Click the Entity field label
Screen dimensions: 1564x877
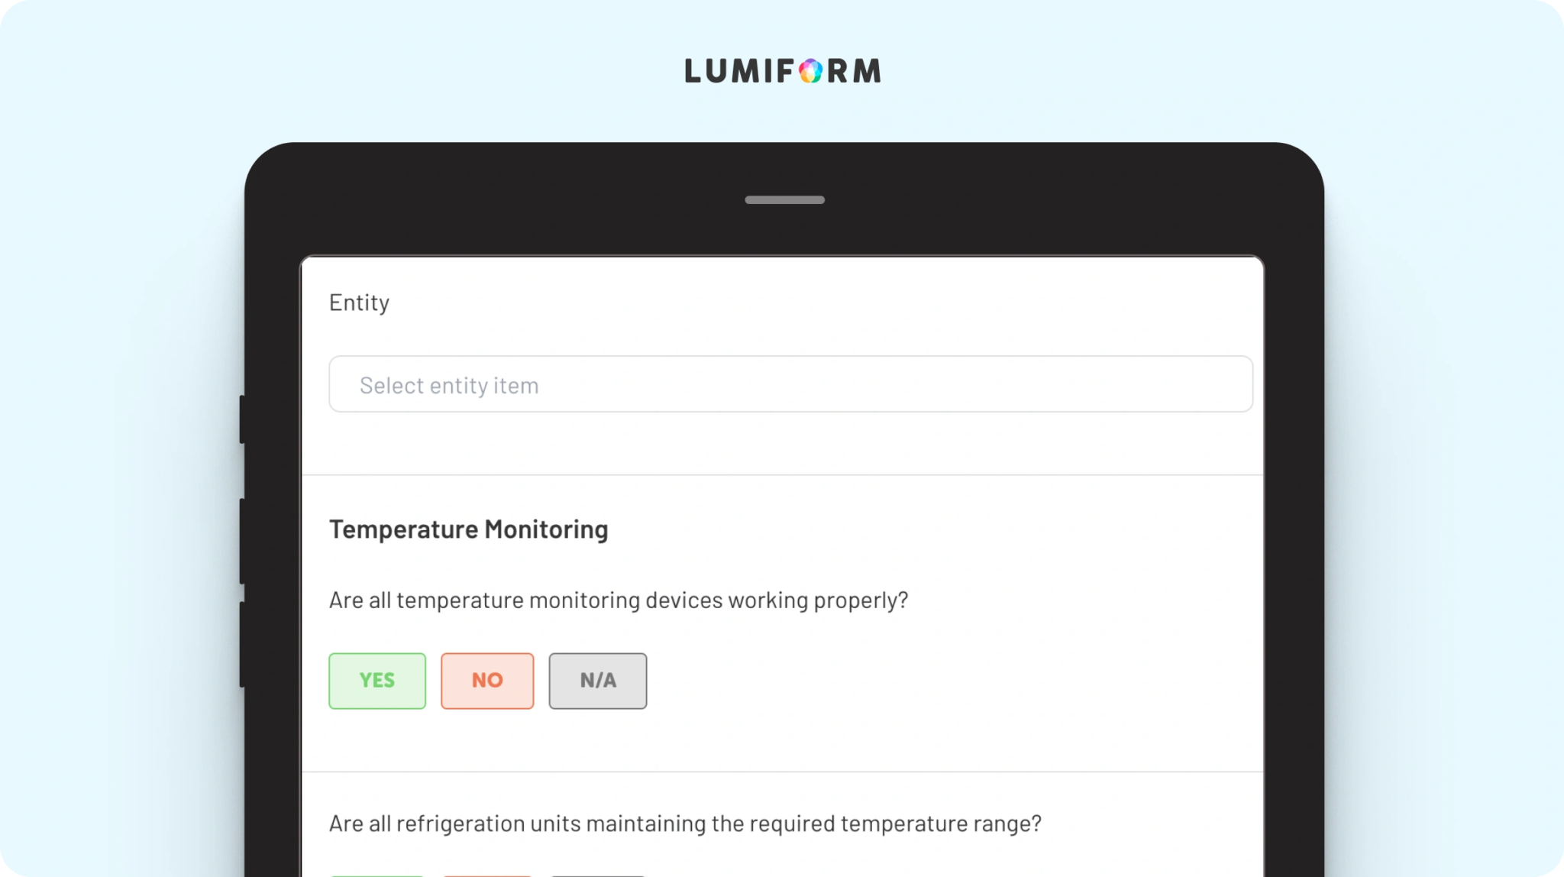pos(359,303)
